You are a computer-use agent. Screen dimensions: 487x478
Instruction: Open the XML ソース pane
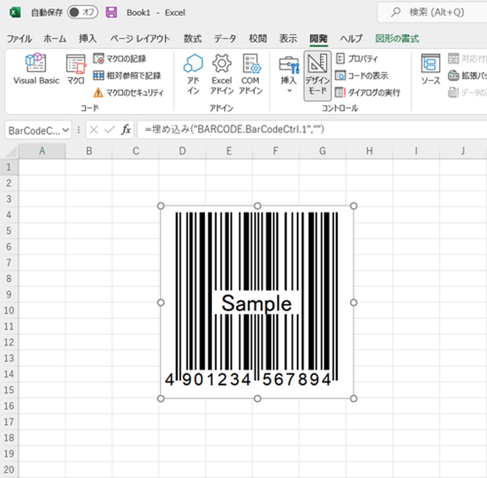coord(431,70)
